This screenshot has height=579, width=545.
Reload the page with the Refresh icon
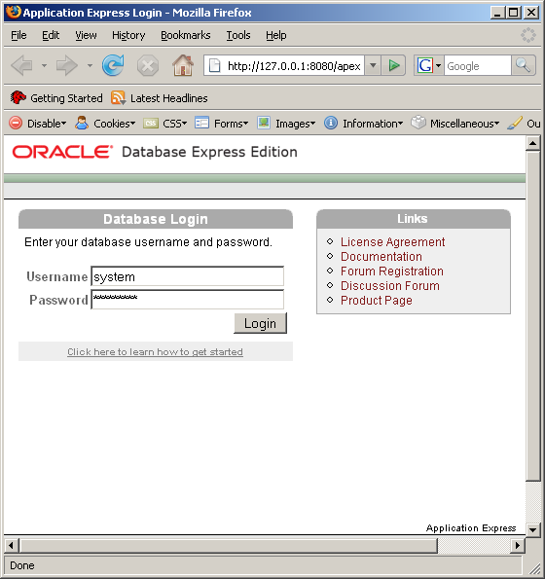(113, 66)
